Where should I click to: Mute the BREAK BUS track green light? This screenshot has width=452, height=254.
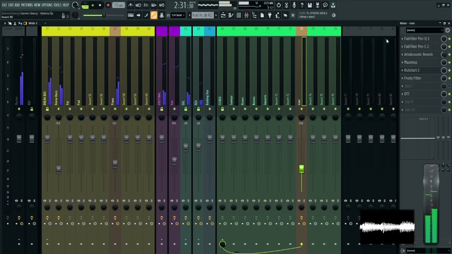[47, 109]
